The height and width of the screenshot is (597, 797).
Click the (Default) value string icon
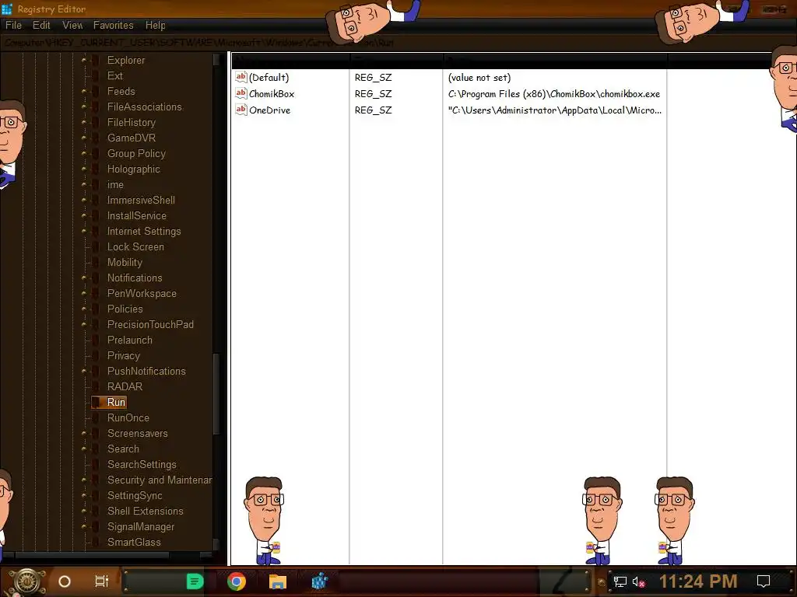coord(241,77)
